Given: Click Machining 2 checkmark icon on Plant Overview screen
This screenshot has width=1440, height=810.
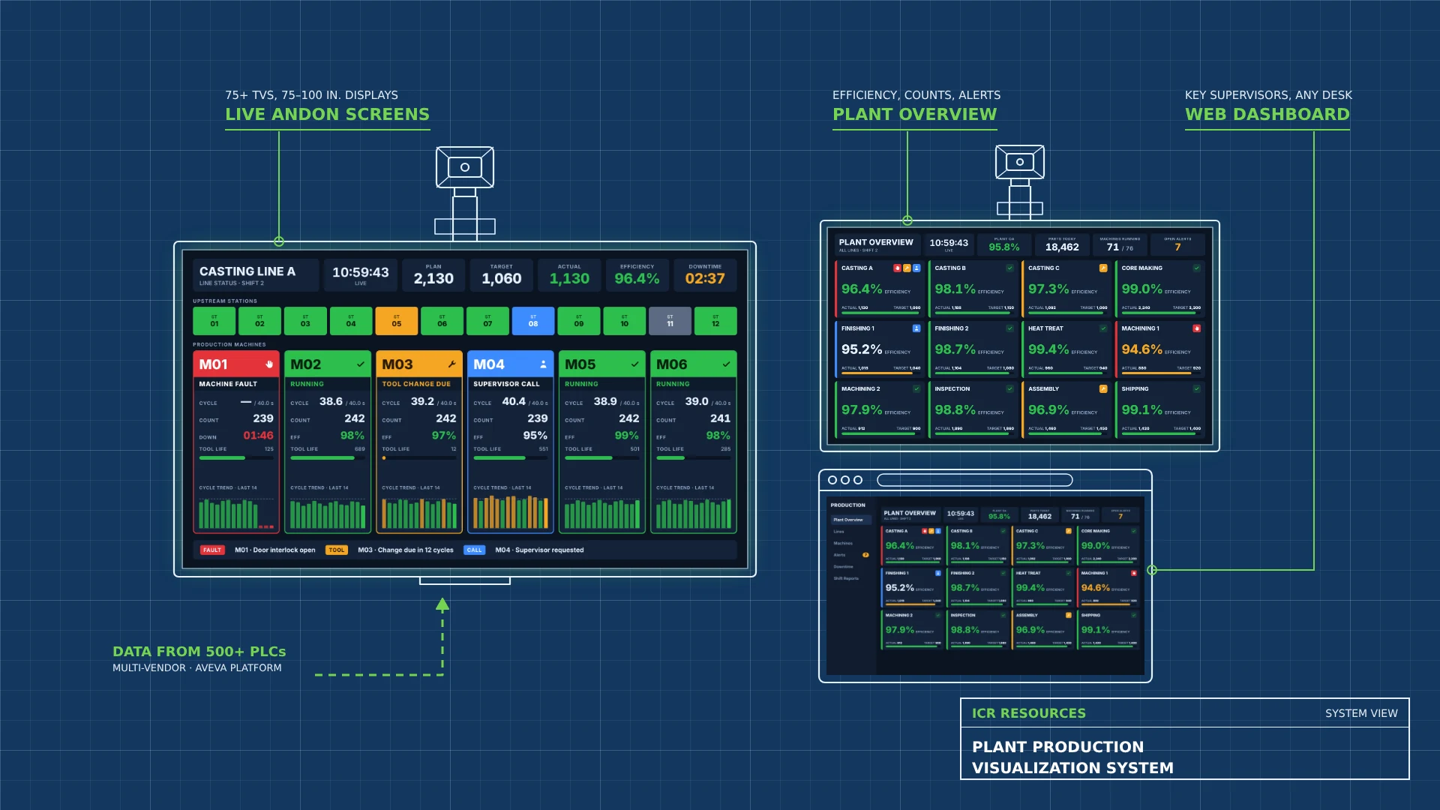Looking at the screenshot, I should pos(916,388).
